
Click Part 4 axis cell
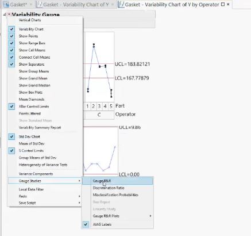click(x=105, y=106)
